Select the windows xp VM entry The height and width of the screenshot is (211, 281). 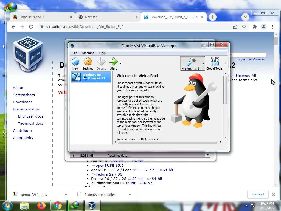pos(91,77)
